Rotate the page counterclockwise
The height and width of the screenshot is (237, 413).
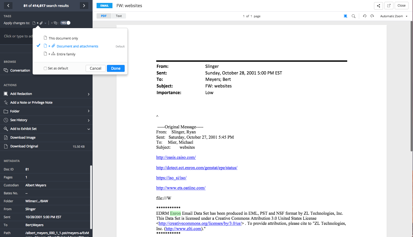(x=365, y=16)
